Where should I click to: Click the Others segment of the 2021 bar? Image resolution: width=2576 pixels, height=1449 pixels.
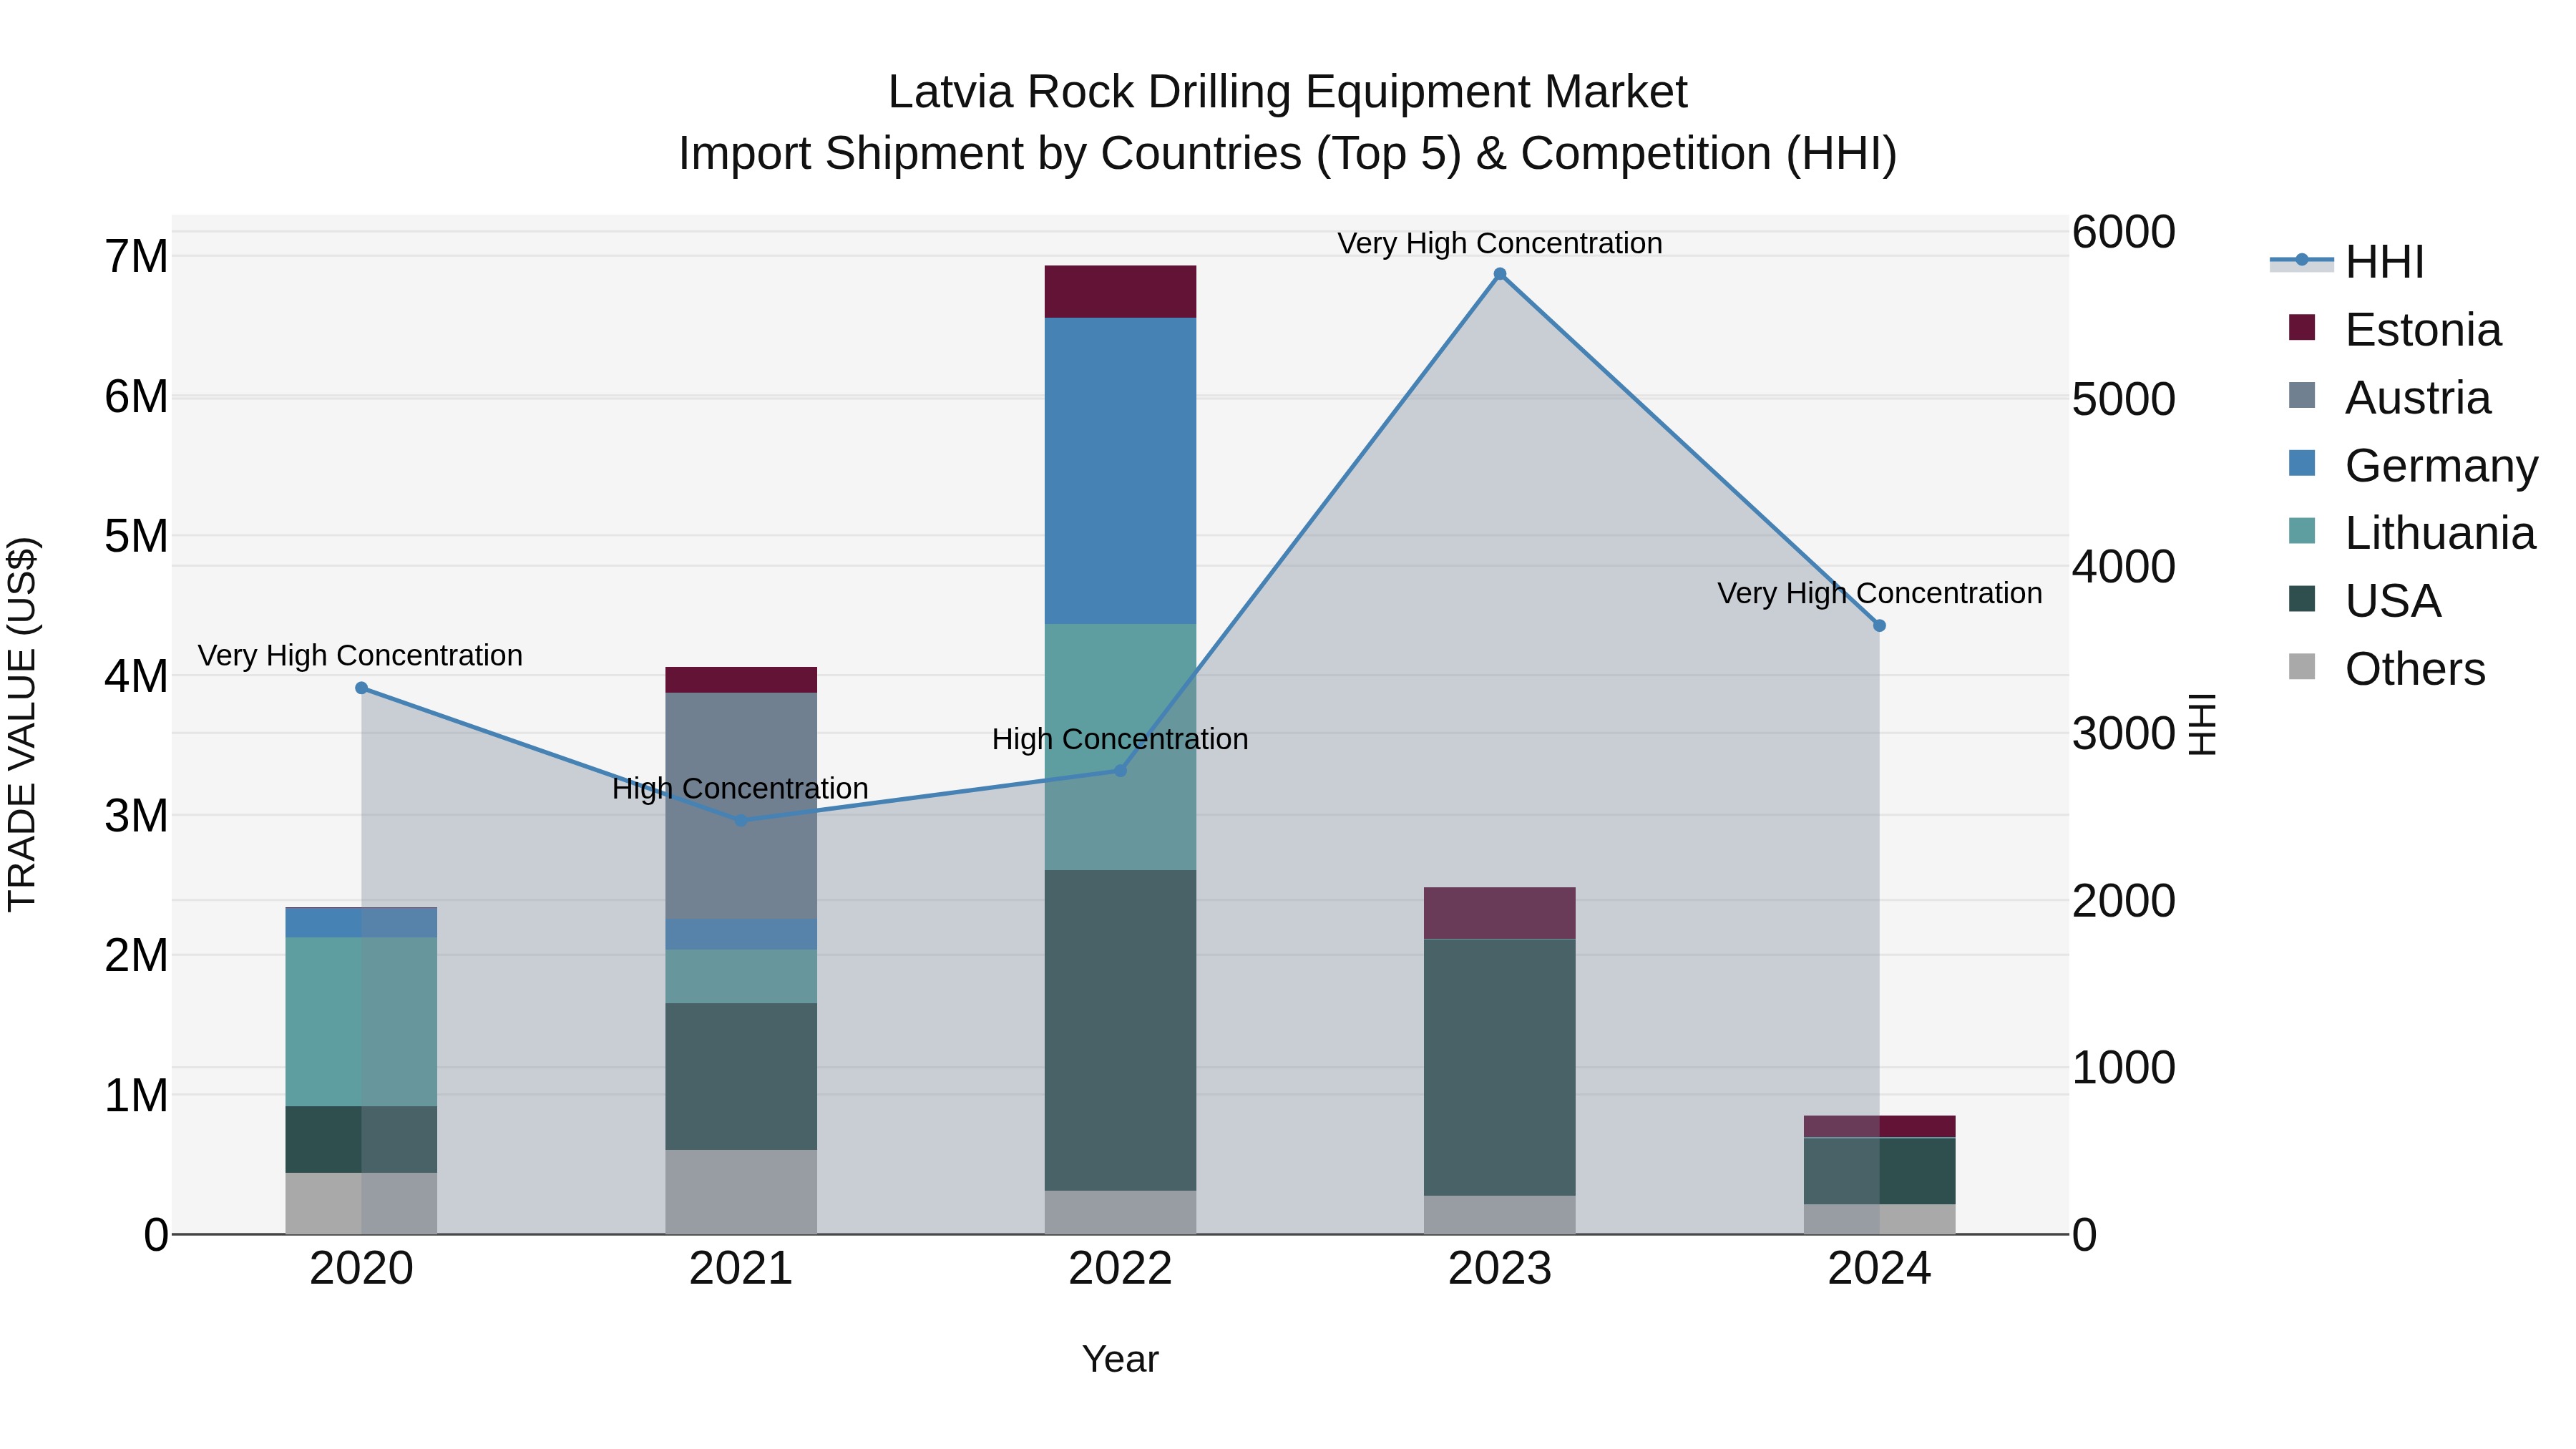pyautogui.click(x=741, y=1192)
